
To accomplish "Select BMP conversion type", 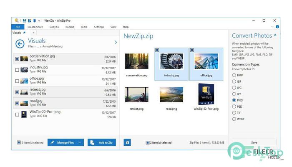I will click(234, 75).
